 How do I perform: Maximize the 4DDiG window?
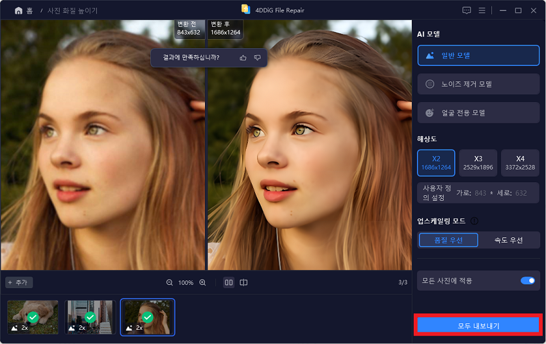[x=518, y=10]
